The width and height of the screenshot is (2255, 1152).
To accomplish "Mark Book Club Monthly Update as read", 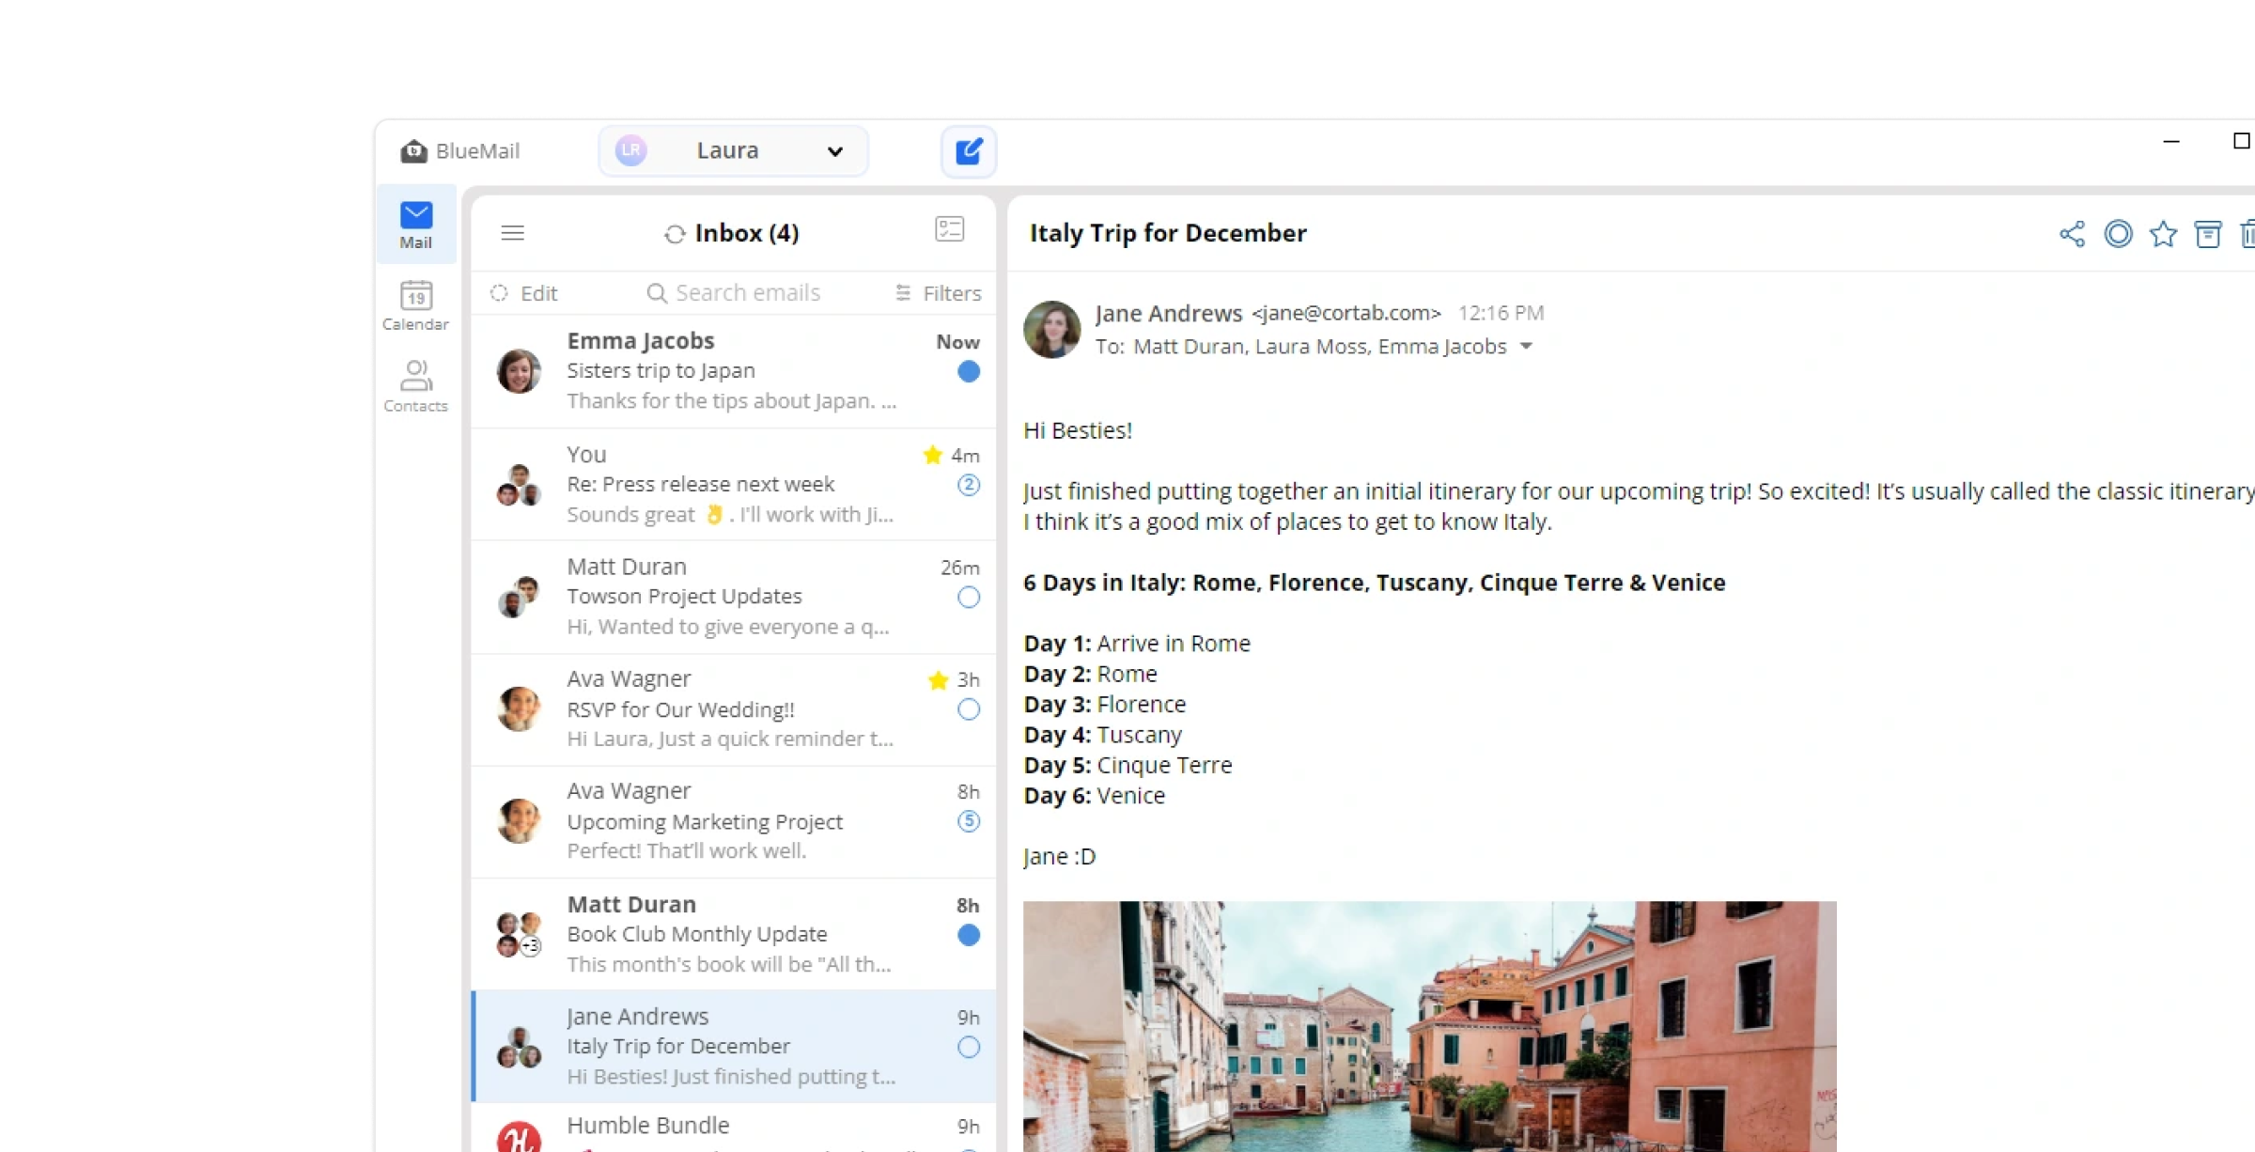I will 968,935.
